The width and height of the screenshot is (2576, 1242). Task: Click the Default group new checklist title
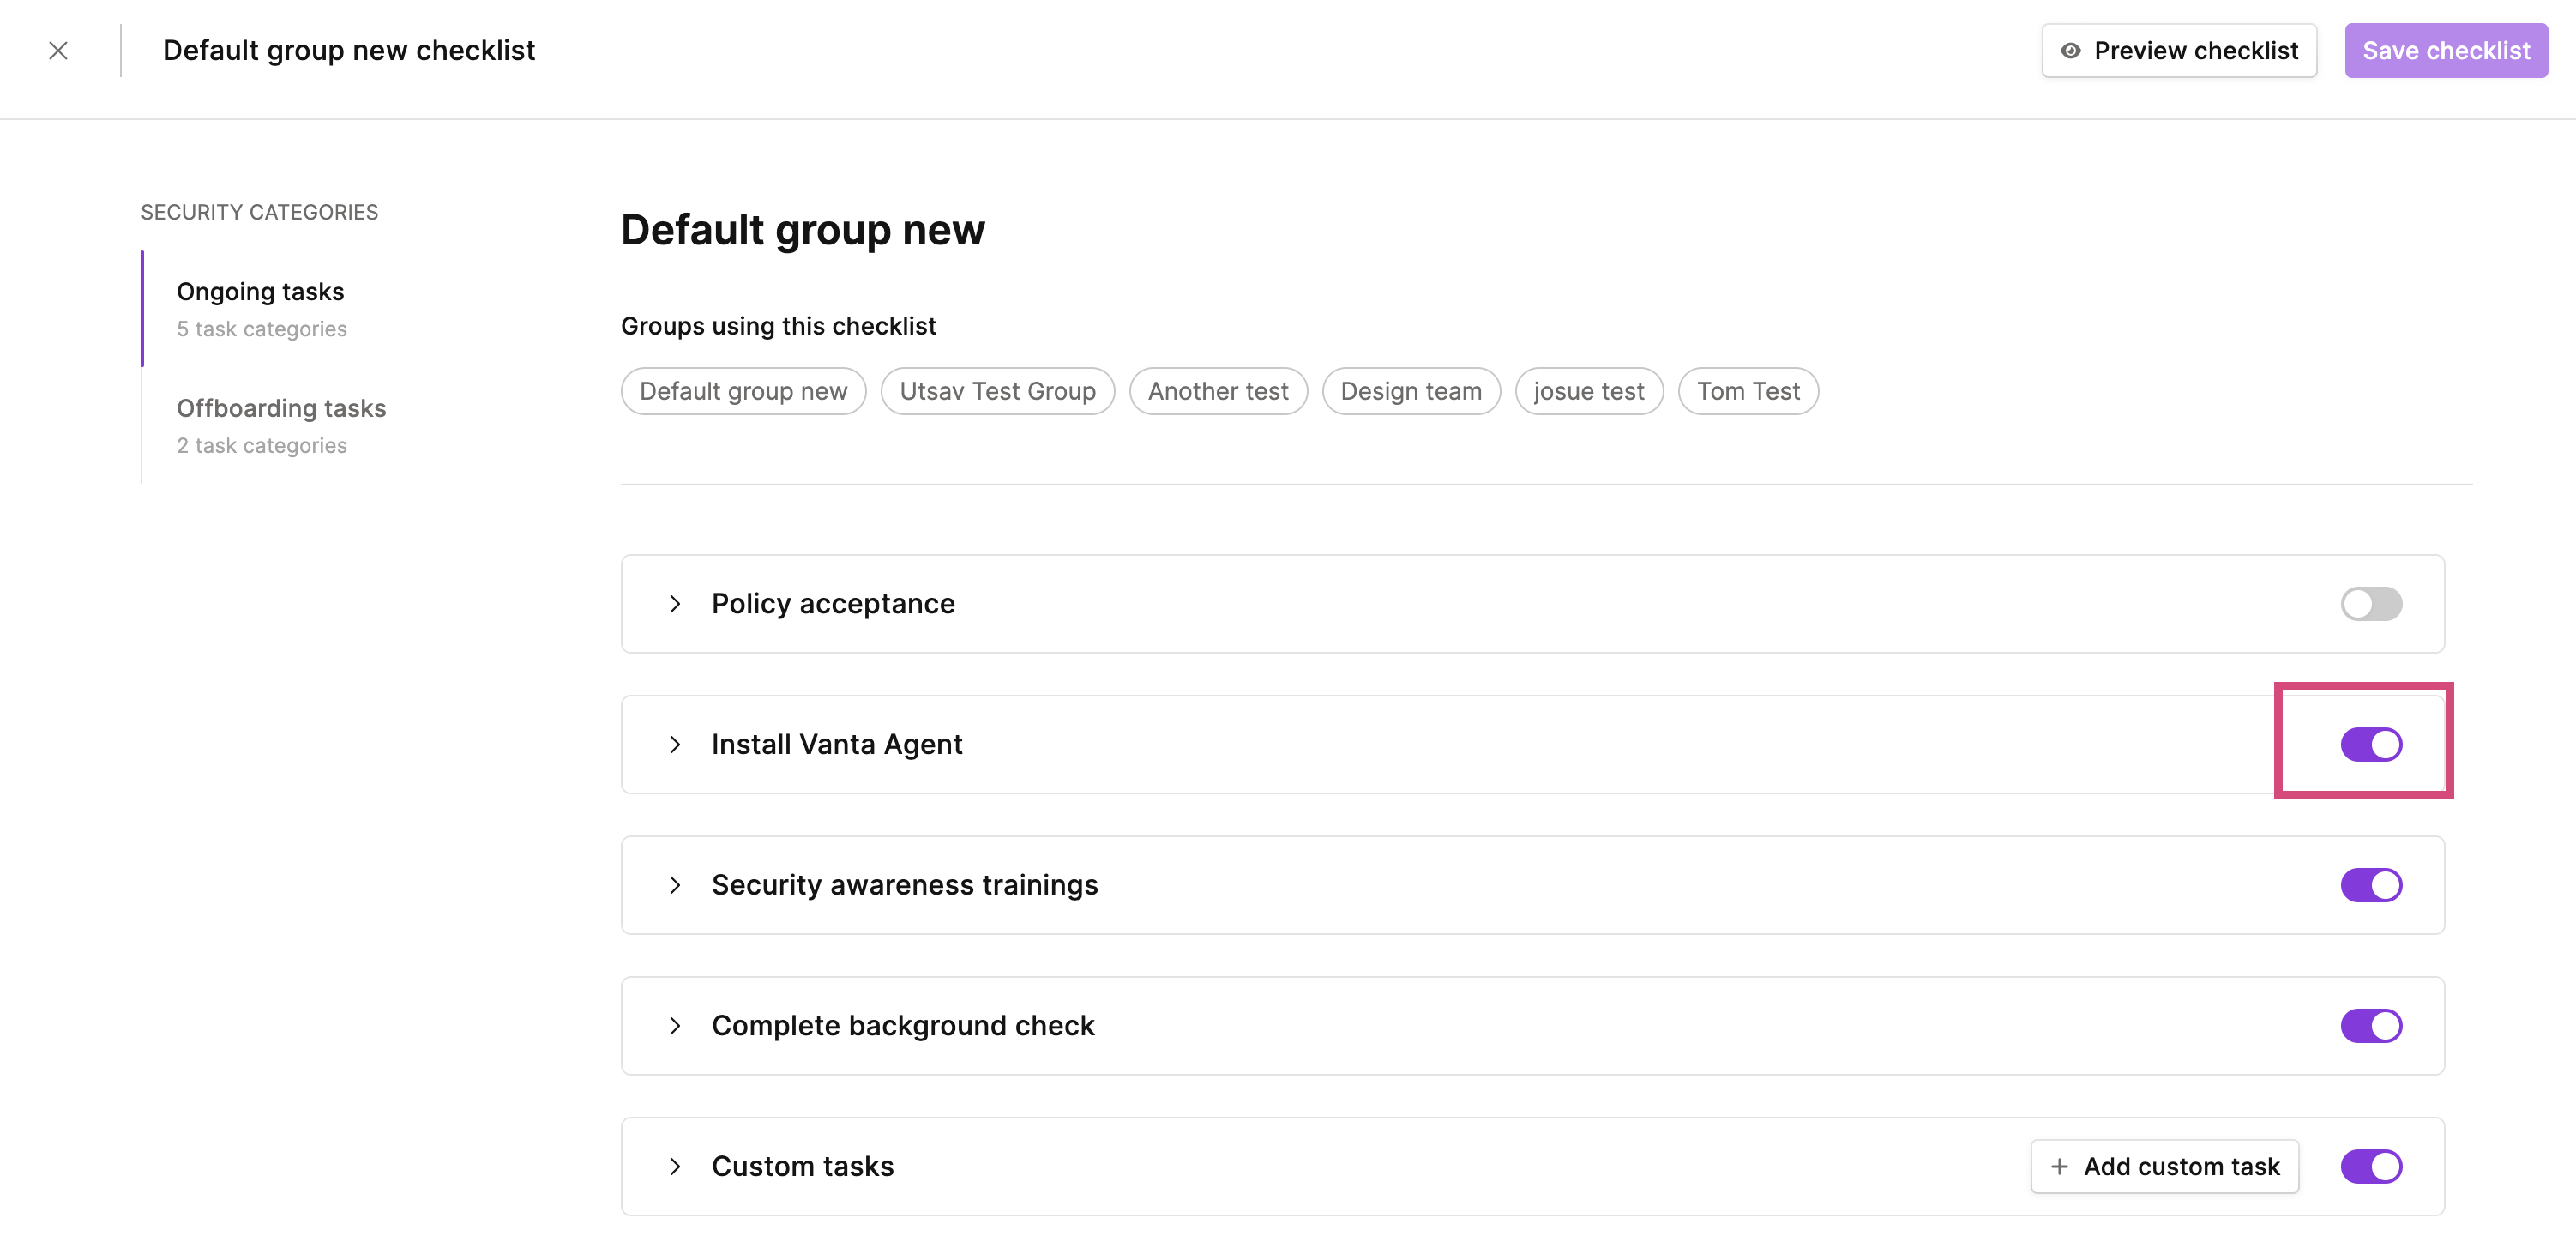click(349, 51)
